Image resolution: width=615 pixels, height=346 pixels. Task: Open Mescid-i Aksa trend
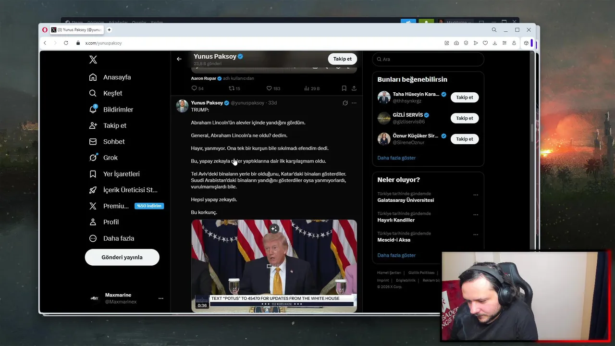pos(394,240)
